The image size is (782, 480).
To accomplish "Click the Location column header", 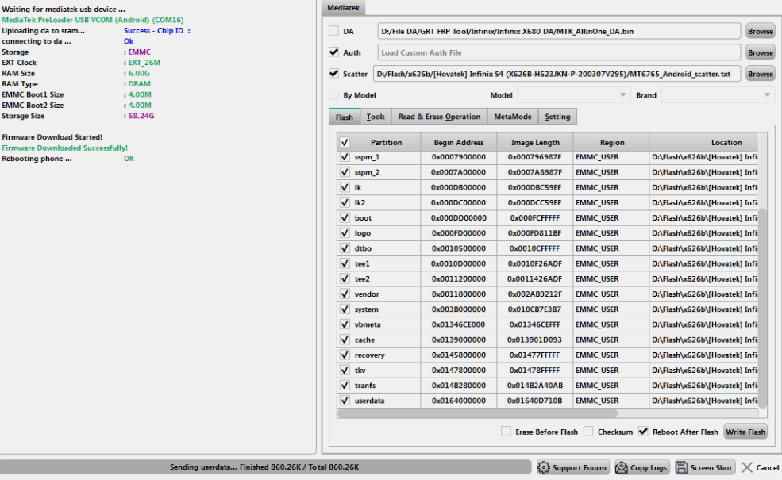I will pyautogui.click(x=703, y=143).
